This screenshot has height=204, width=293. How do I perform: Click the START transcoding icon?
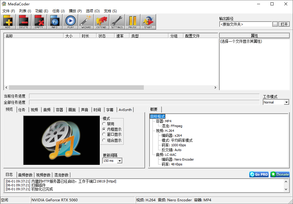click(x=148, y=22)
